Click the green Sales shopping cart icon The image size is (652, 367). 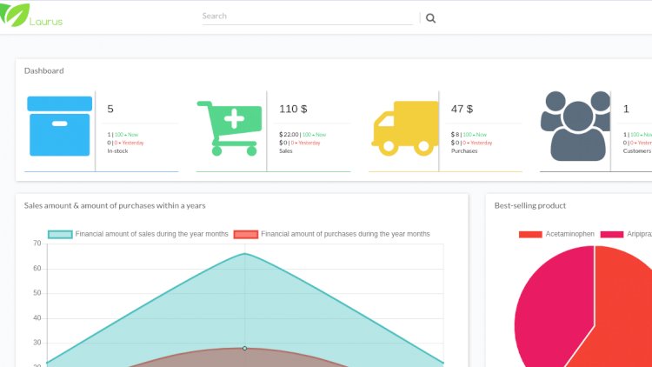[230, 128]
